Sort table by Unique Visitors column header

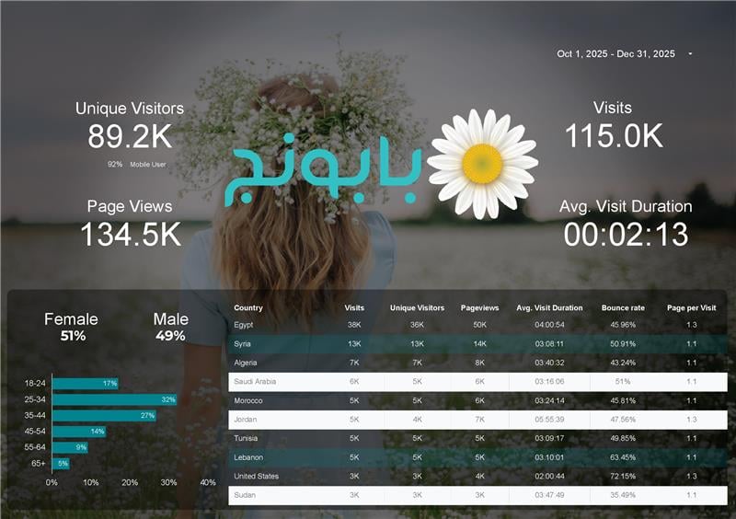coord(417,308)
